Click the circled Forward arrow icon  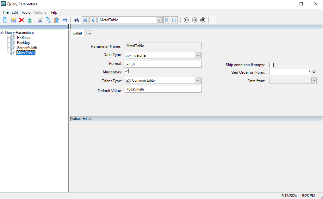[195, 20]
